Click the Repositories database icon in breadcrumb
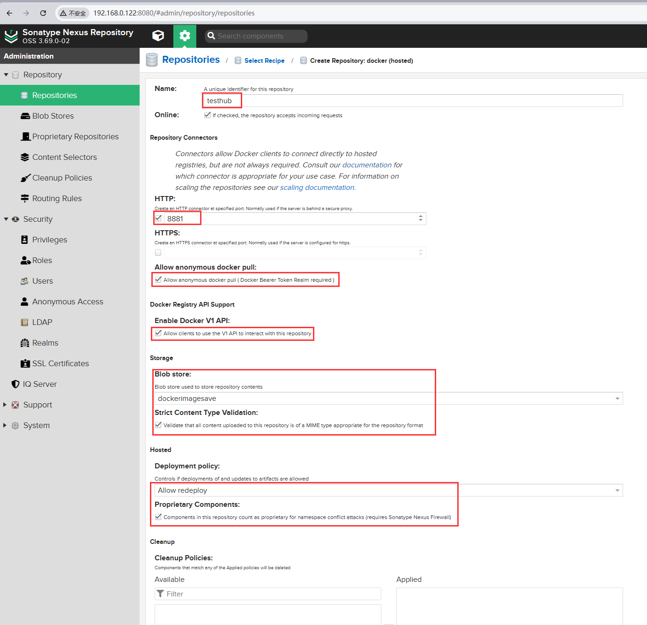Screen dimensions: 647x625 152,60
